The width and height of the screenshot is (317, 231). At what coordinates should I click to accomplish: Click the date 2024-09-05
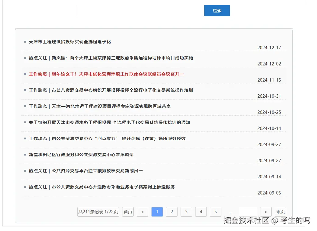269,193
